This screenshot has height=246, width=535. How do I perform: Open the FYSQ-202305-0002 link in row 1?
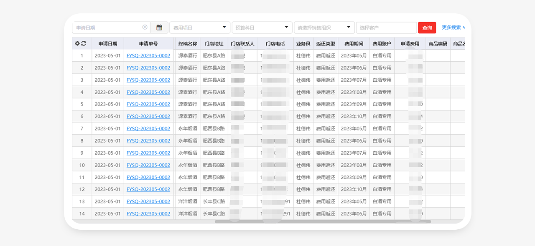point(148,55)
